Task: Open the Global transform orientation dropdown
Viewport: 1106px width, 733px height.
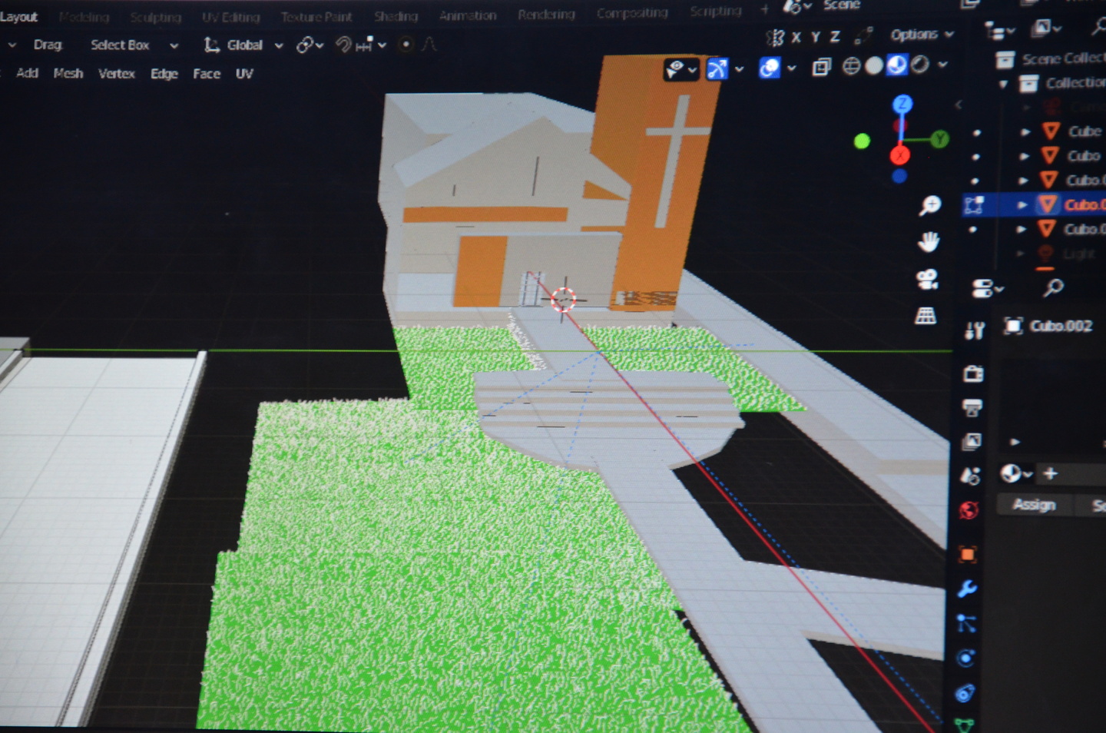Action: (x=243, y=45)
